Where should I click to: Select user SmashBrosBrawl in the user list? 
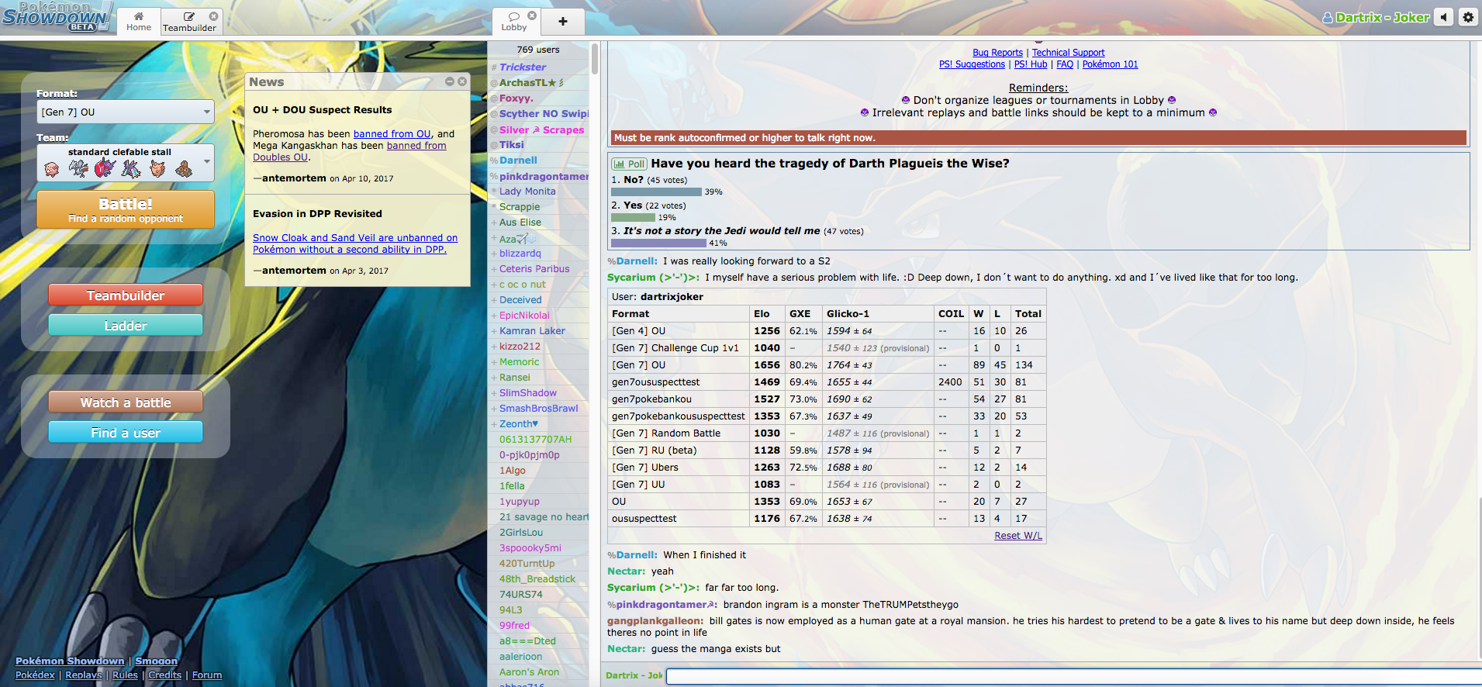tap(539, 409)
